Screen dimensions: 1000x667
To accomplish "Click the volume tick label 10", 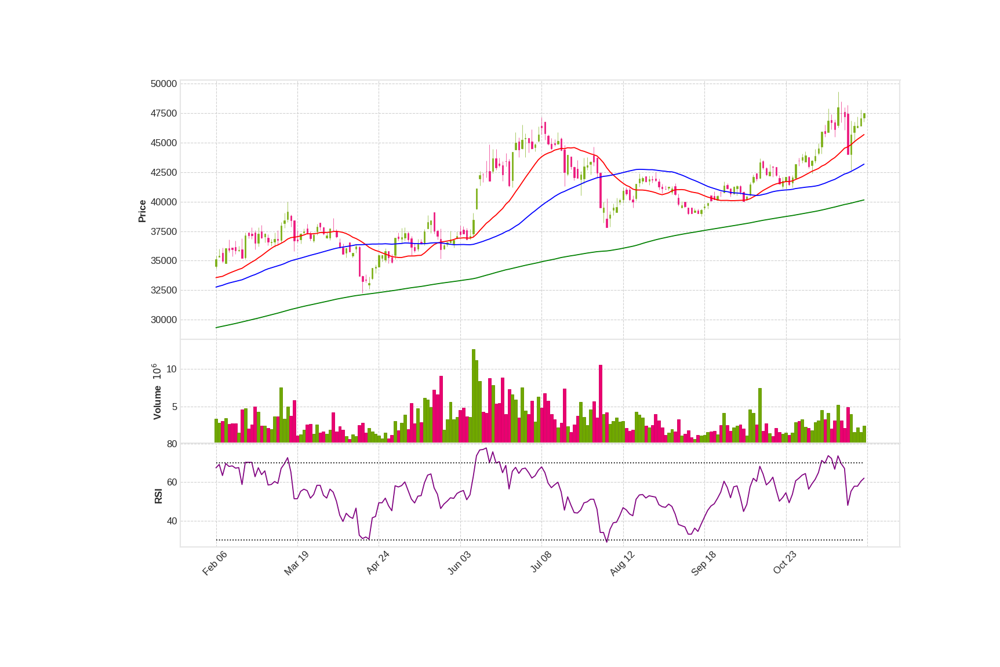I will point(172,369).
